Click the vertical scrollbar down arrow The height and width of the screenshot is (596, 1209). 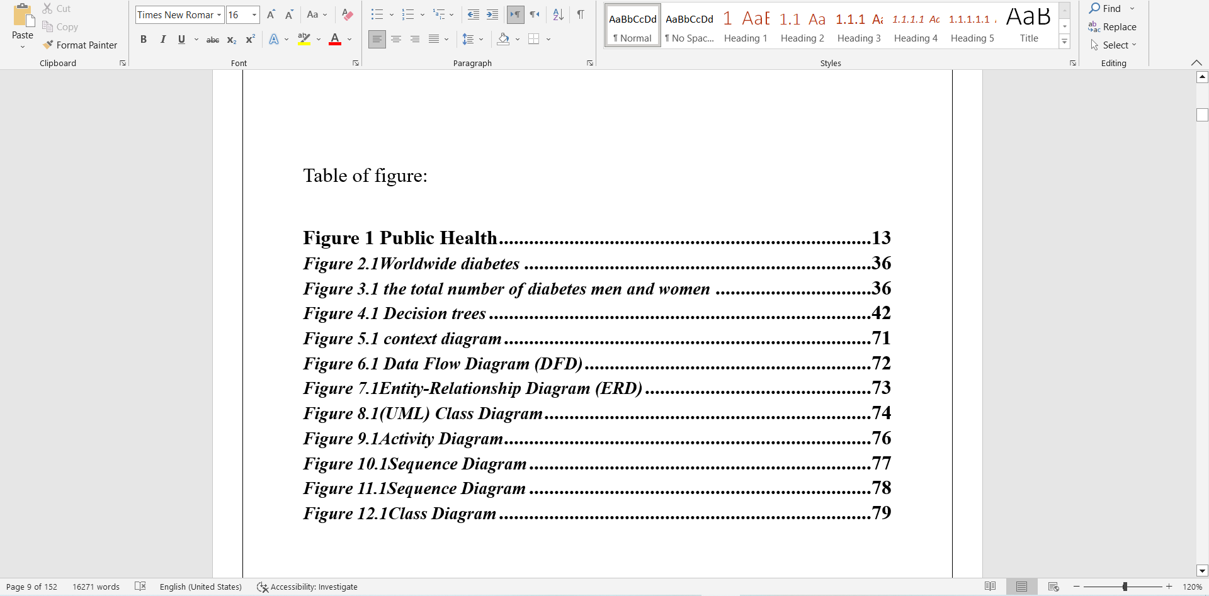coord(1202,571)
